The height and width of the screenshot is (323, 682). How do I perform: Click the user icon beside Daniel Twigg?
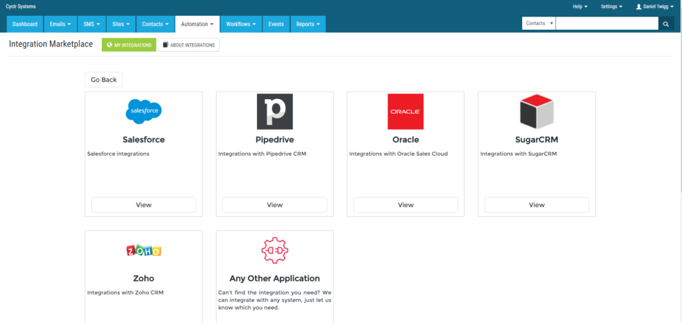pos(639,7)
